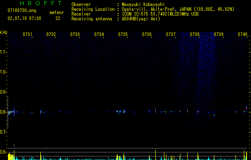This screenshot has height=160, width=251.
Task: Click the 1.1 kHz axis label
Action: 3,52
